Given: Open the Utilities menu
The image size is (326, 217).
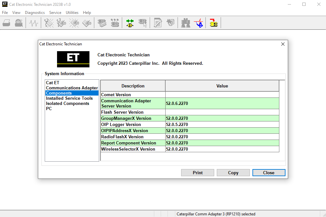Looking at the screenshot, I should pyautogui.click(x=72, y=13).
